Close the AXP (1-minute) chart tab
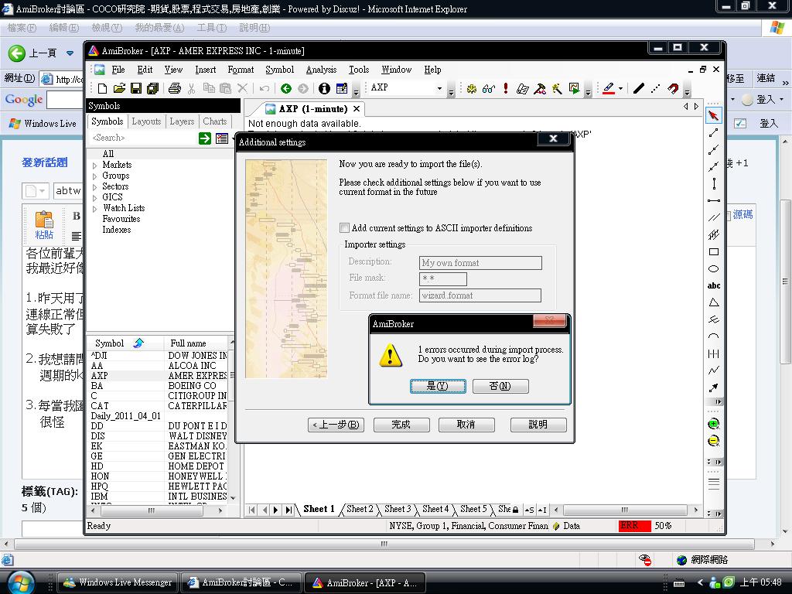 [357, 108]
